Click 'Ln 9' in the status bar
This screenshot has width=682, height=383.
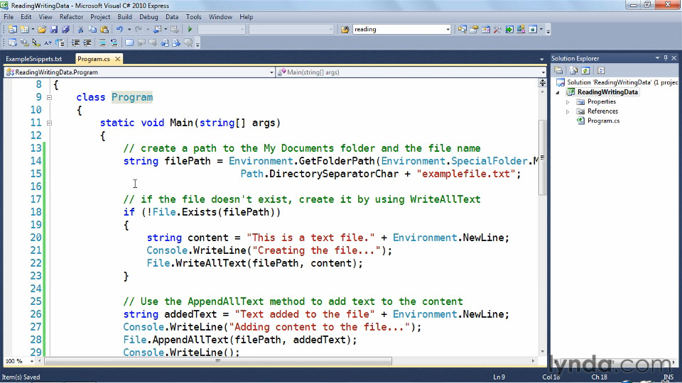tap(499, 377)
